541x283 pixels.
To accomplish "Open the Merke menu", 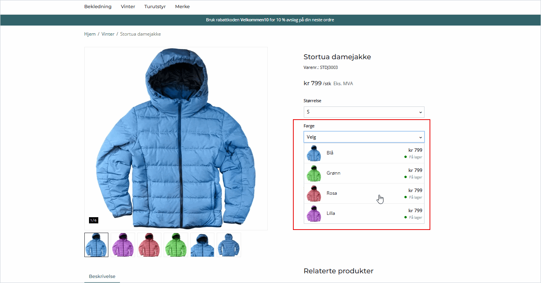I will click(x=182, y=7).
